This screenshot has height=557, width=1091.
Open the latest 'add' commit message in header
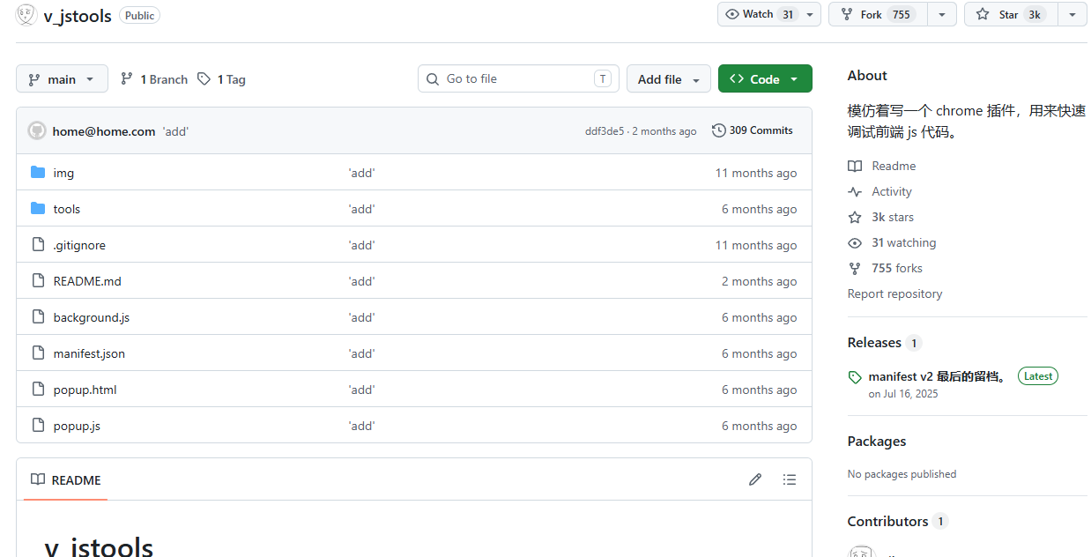(x=175, y=131)
